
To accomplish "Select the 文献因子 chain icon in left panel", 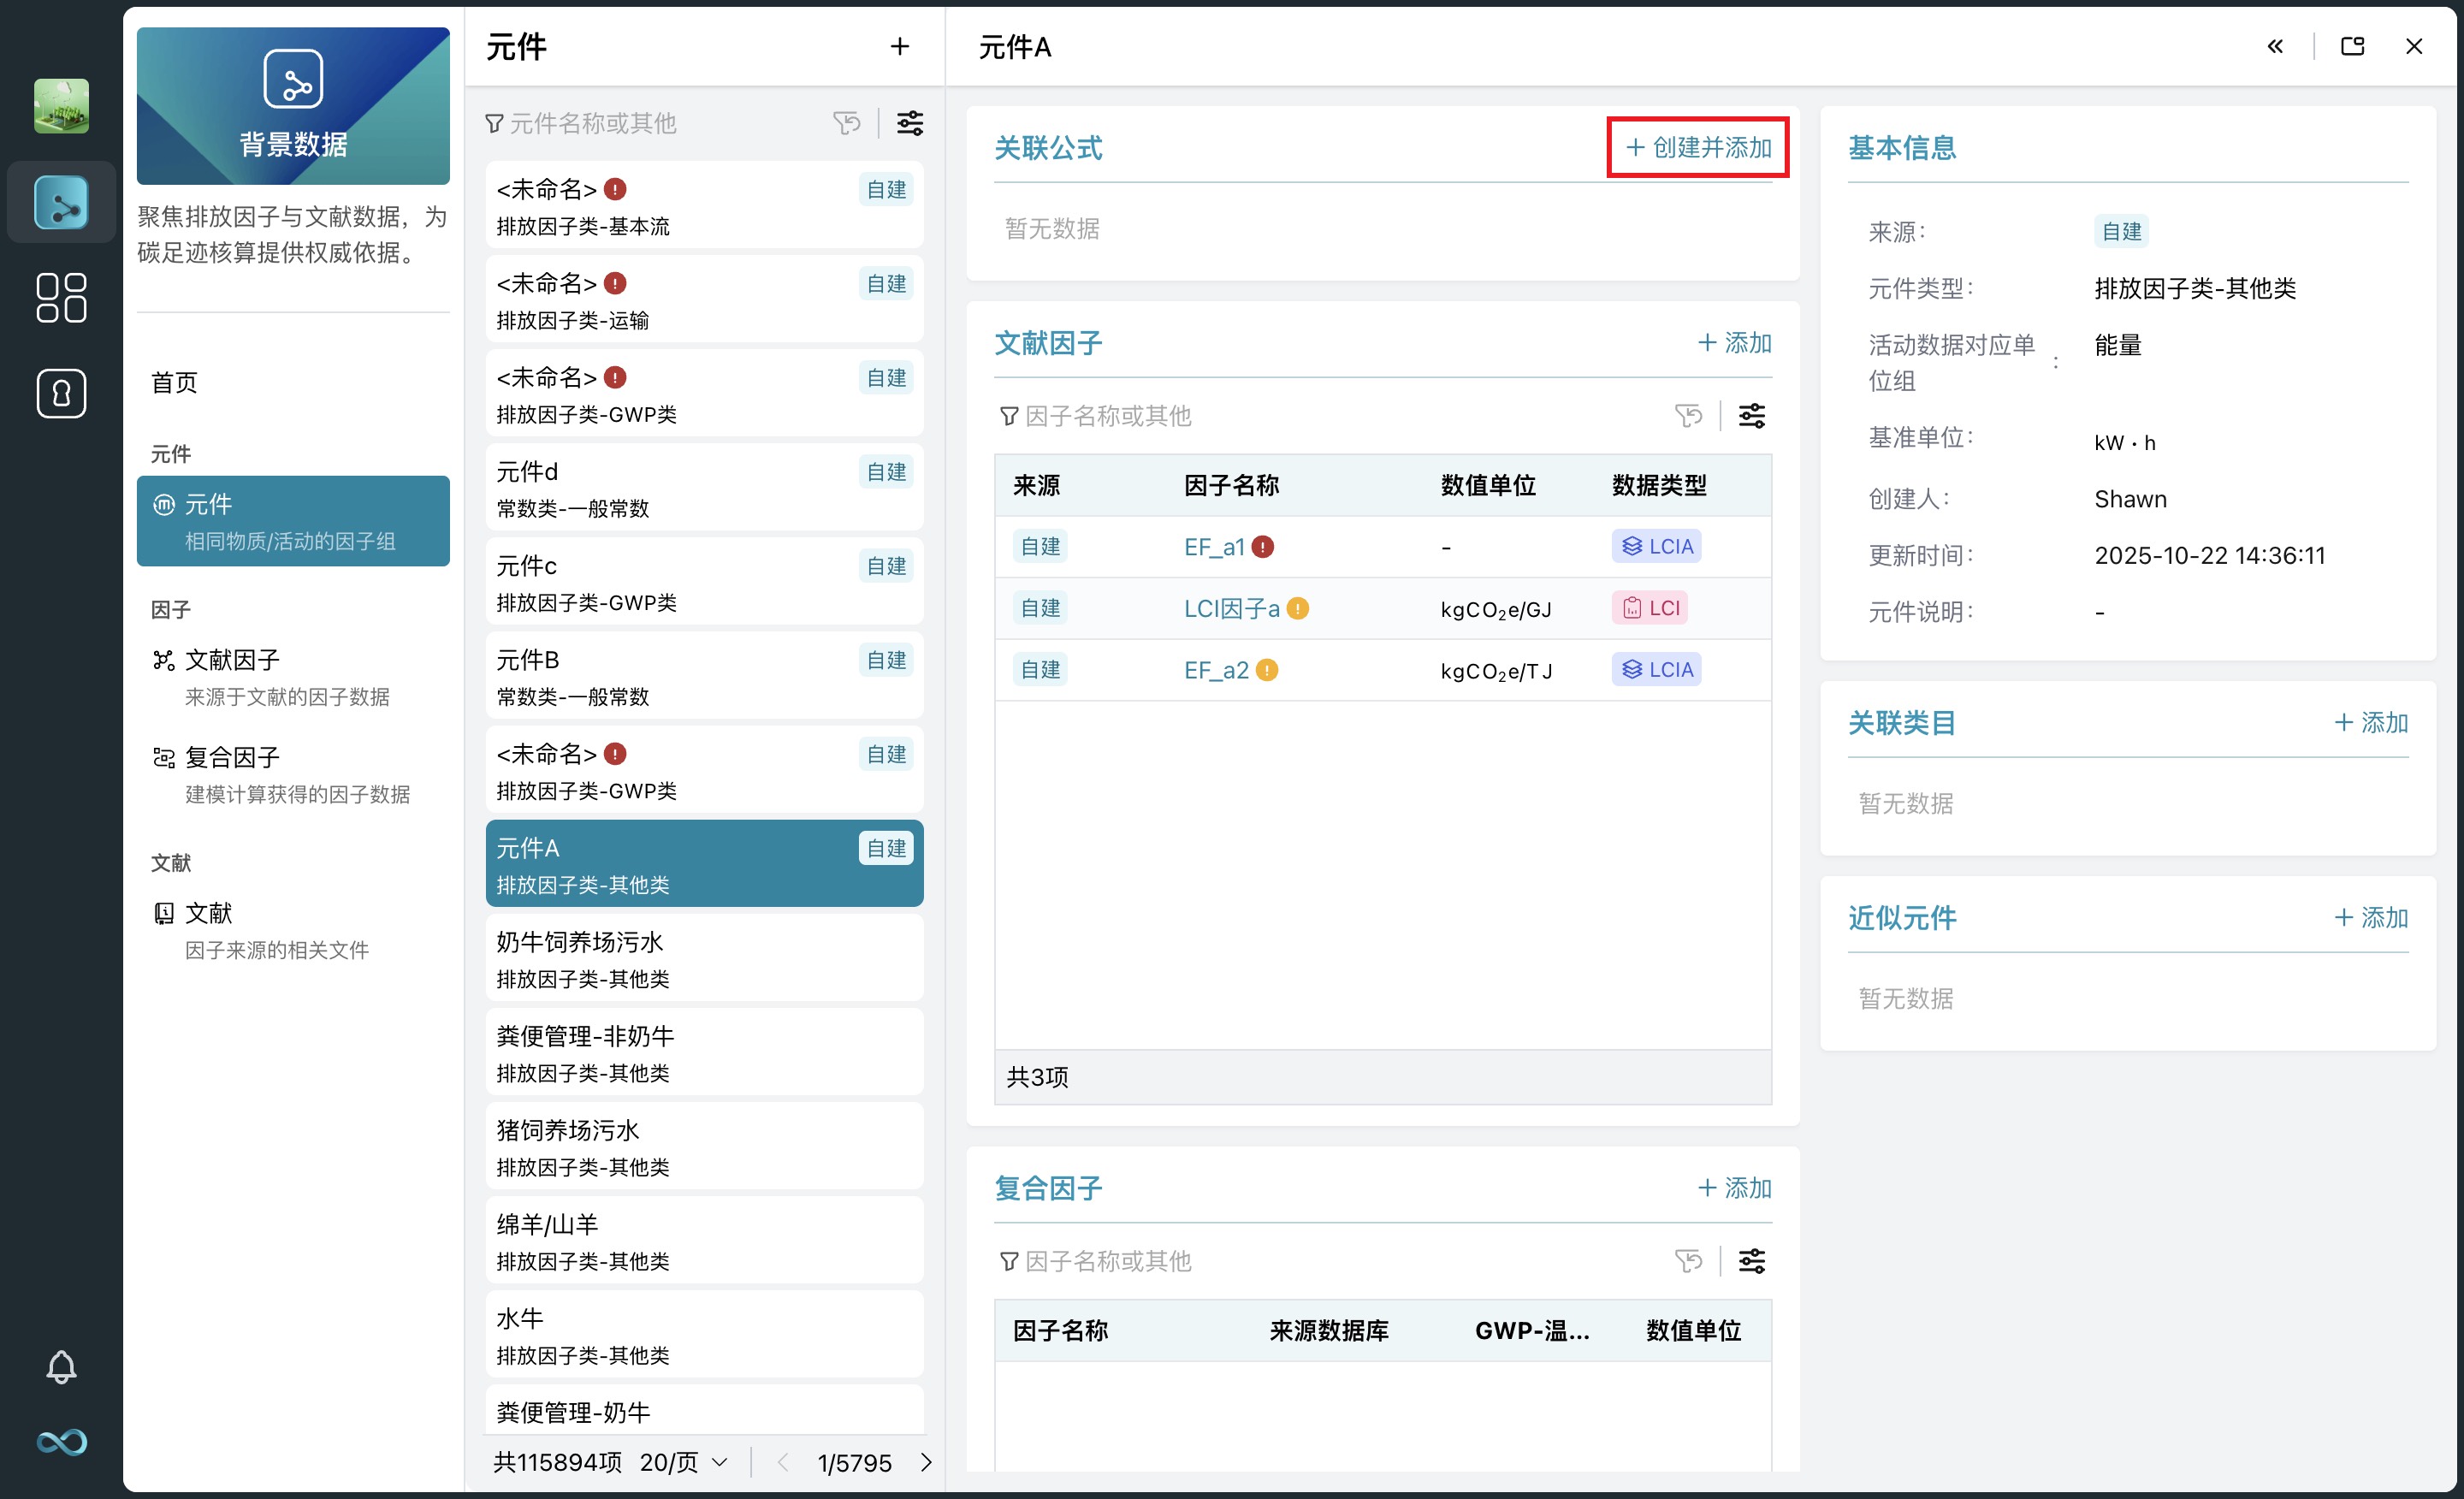I will [x=164, y=658].
